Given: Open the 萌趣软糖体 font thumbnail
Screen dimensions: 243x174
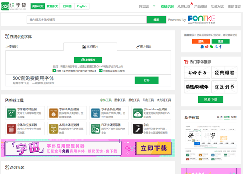Looking at the screenshot, I should [197, 87].
